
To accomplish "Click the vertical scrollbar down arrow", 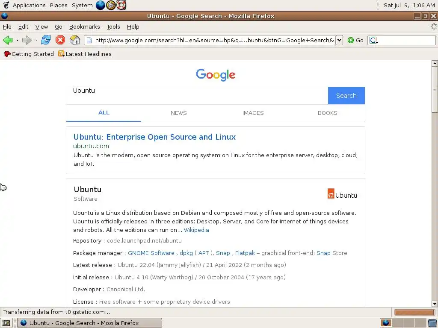I will tap(435, 304).
